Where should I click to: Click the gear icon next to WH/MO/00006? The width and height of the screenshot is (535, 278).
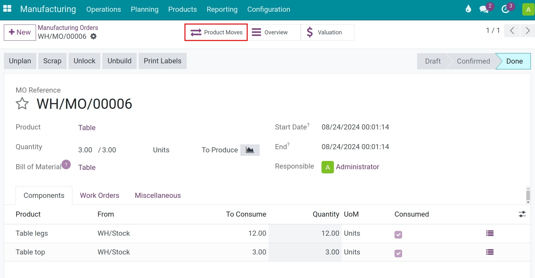point(93,36)
